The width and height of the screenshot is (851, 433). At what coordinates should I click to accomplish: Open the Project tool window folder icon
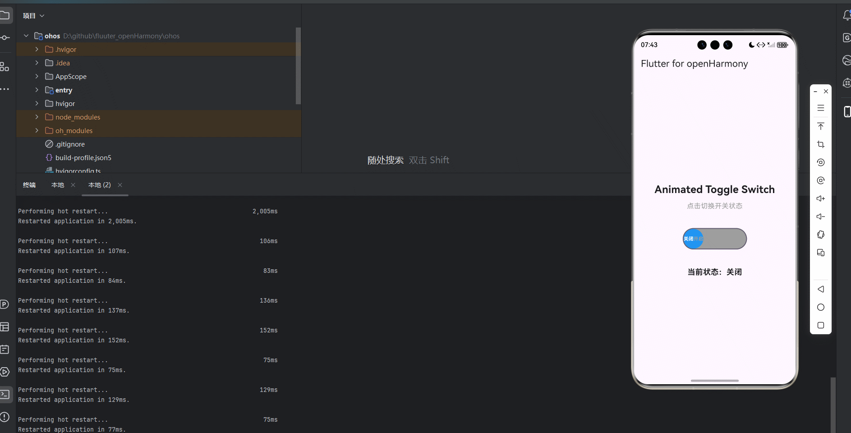click(5, 16)
